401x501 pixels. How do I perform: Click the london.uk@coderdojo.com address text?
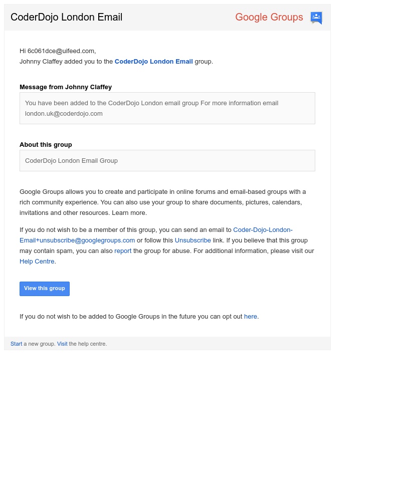click(64, 113)
